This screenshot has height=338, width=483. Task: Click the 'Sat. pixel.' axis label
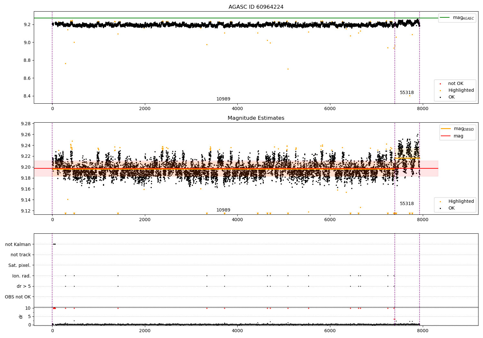(x=20, y=265)
